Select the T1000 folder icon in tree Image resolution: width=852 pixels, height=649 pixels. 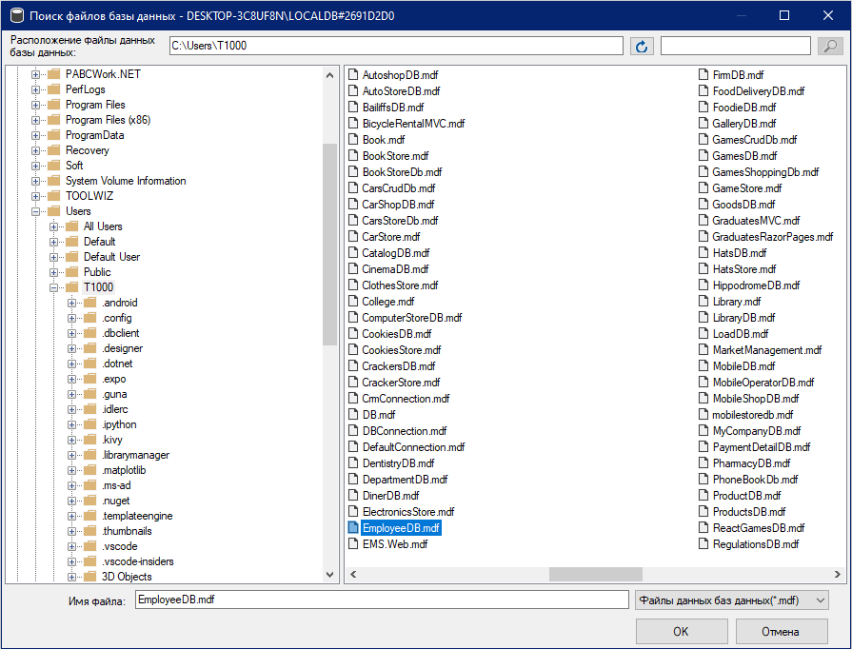71,287
